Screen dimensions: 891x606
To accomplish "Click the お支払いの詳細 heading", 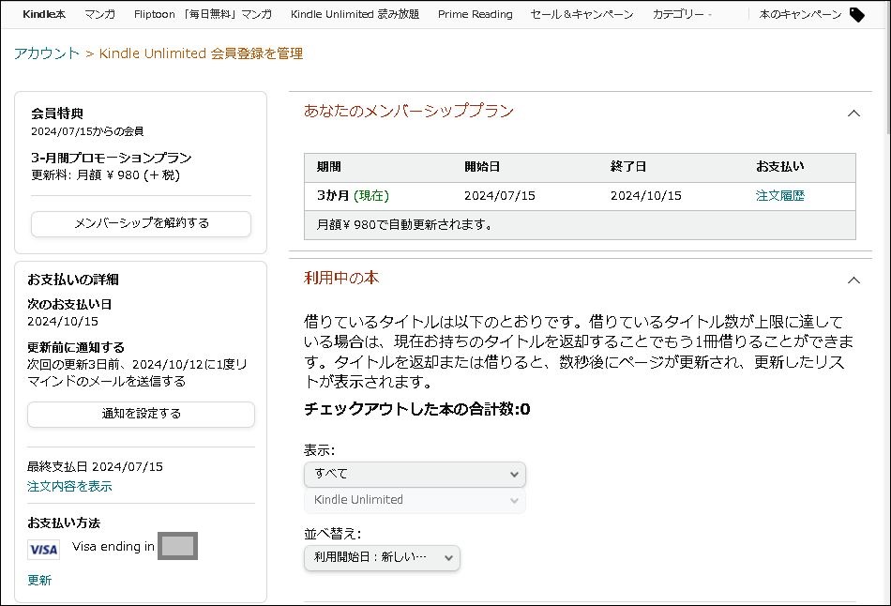I will click(x=73, y=280).
